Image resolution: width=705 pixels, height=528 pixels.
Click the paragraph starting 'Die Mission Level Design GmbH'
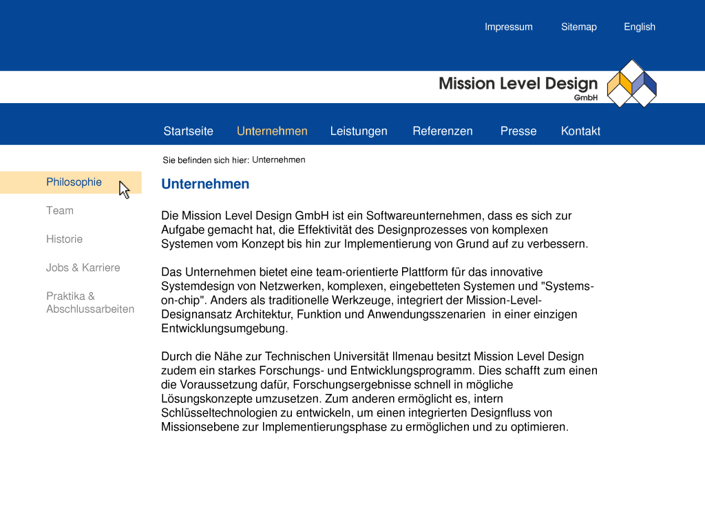375,230
